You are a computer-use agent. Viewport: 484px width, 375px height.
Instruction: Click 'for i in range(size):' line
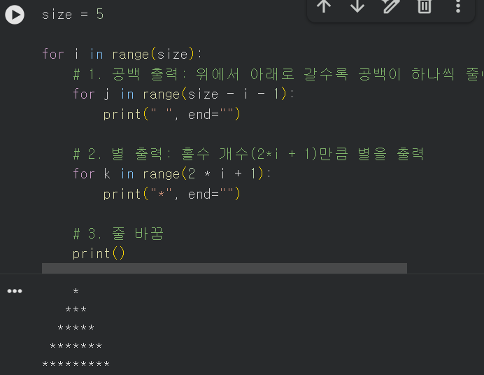pyautogui.click(x=122, y=55)
